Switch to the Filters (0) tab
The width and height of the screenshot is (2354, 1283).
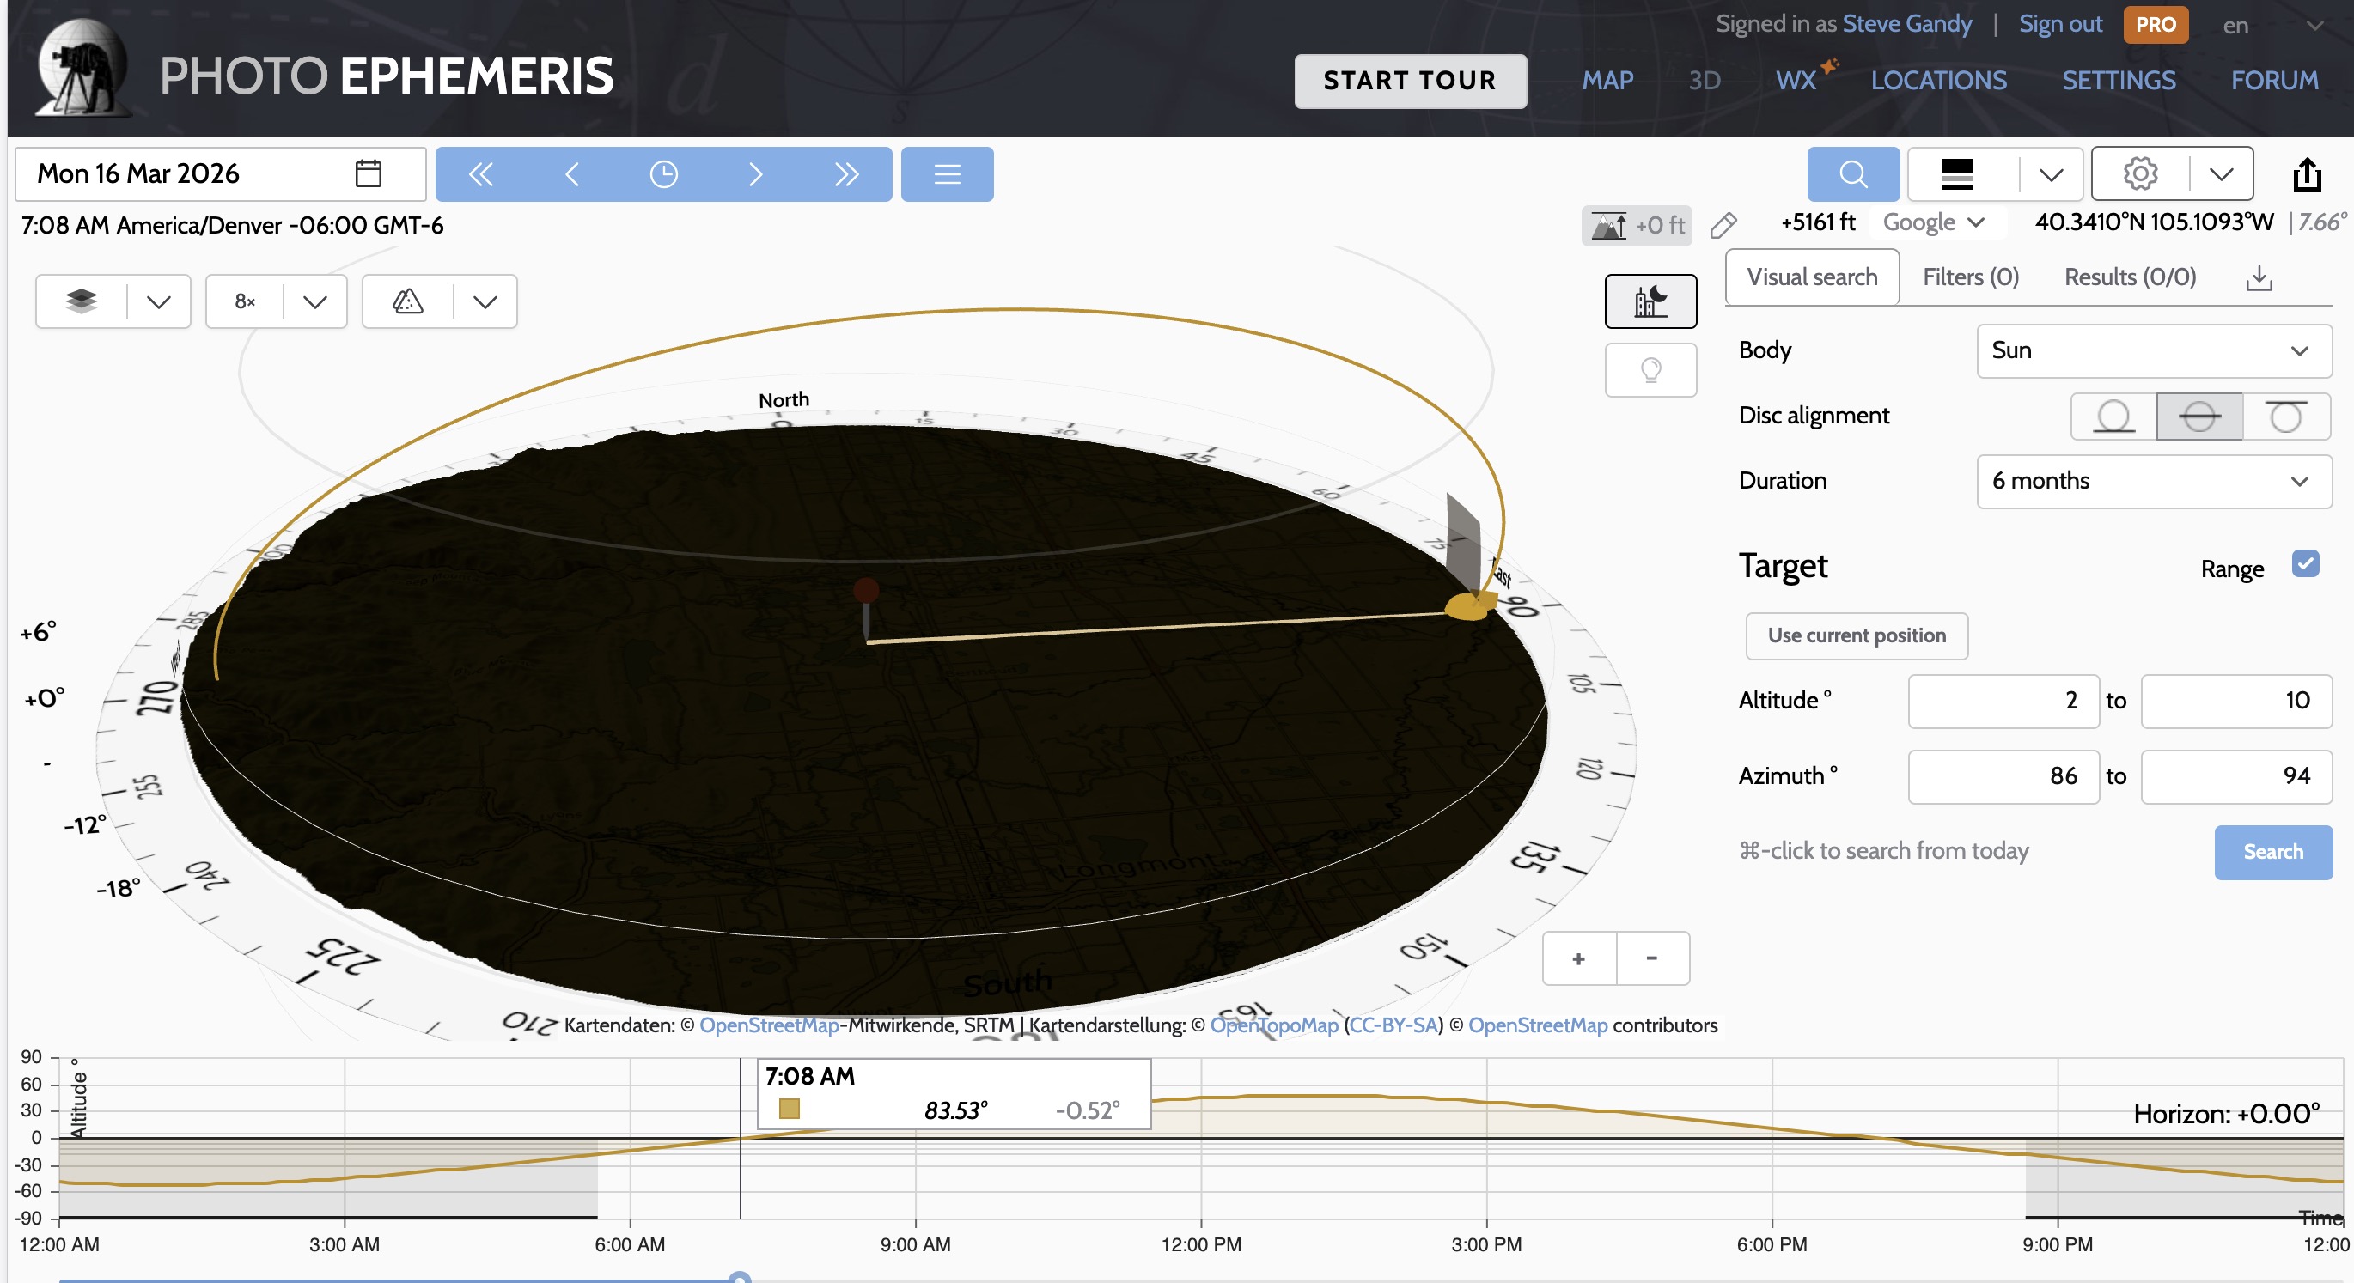point(1970,277)
